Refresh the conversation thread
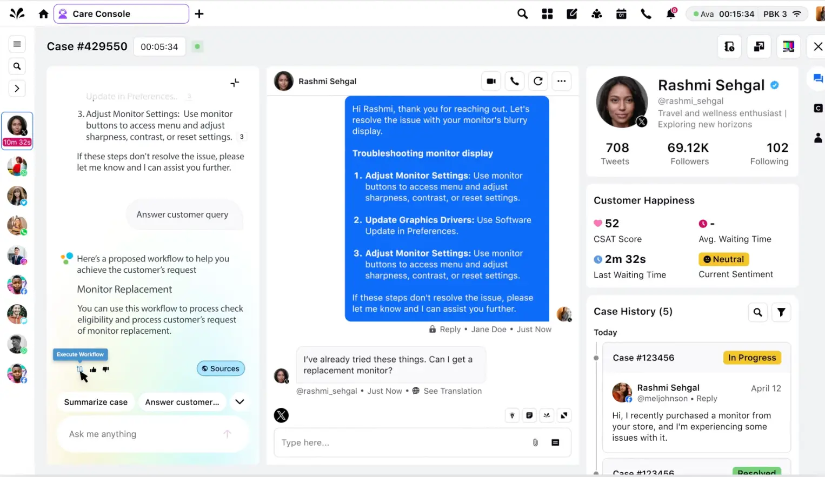Viewport: 825px width, 477px height. point(538,80)
